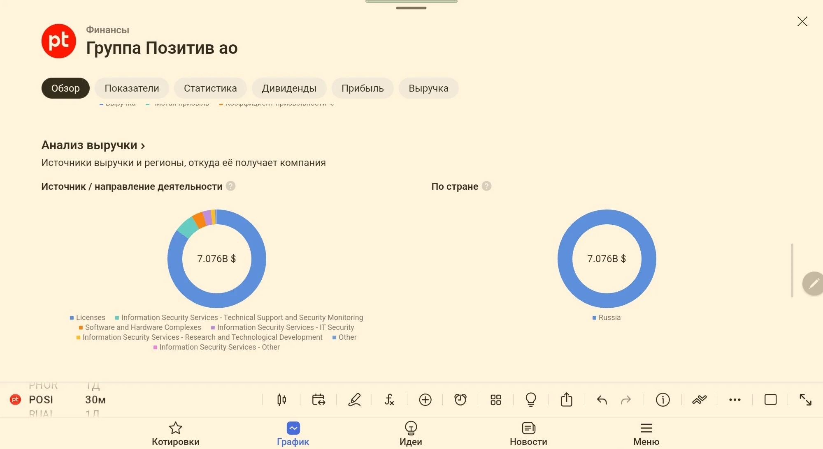Open the 30м timeframe selector

click(x=95, y=400)
